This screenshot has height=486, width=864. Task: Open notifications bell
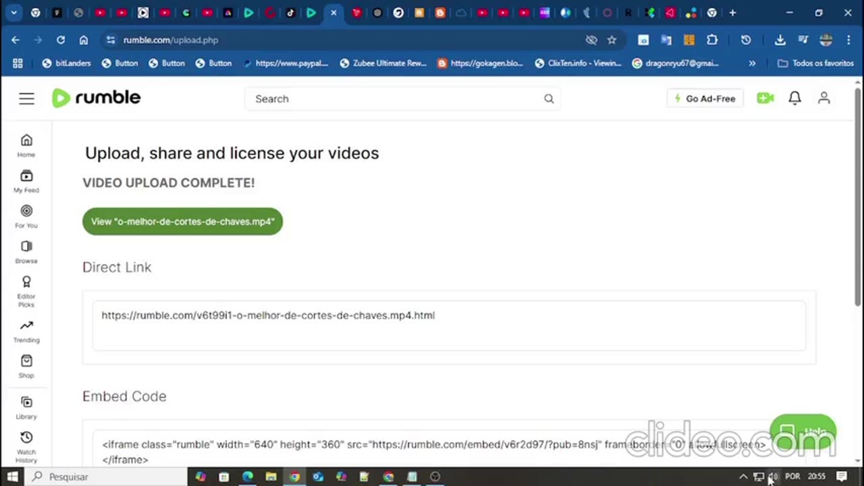794,99
